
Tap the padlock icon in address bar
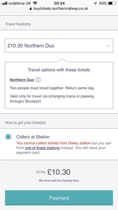point(31,9)
